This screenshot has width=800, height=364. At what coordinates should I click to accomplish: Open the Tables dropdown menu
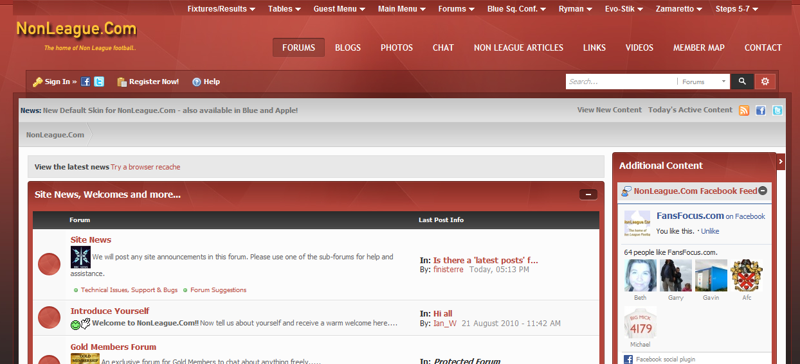coord(284,9)
